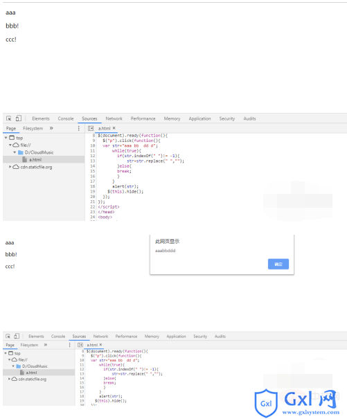Select a.html editor tab in lower DevTools
347x419 pixels.
point(92,345)
